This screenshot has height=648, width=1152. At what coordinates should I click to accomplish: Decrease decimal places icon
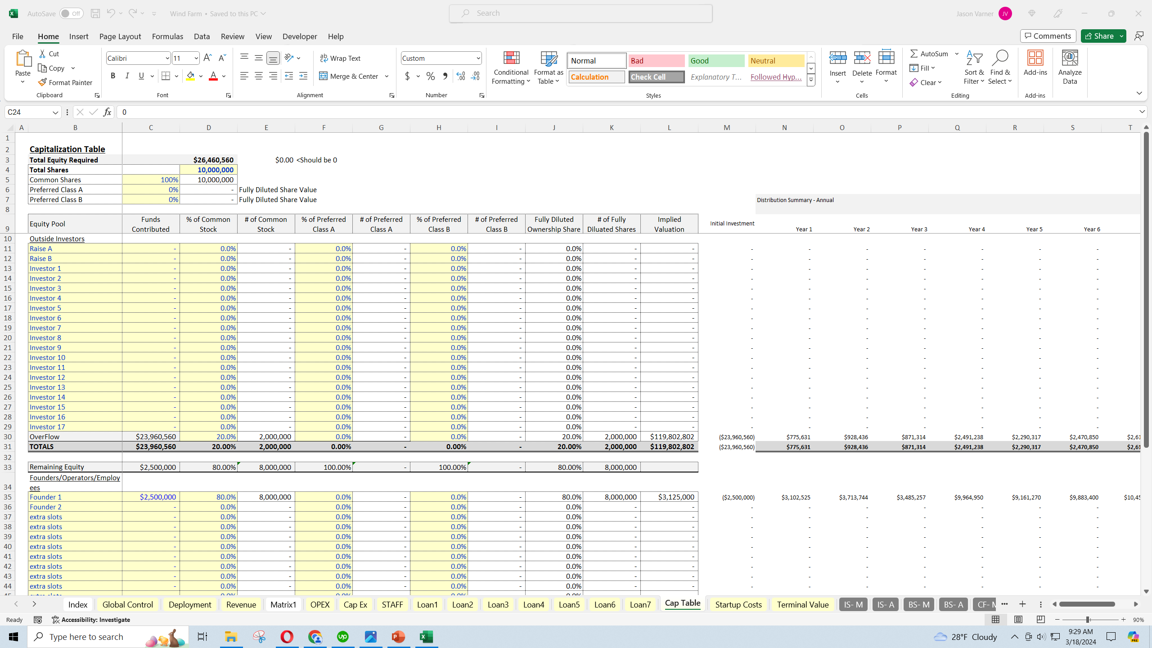pos(475,76)
